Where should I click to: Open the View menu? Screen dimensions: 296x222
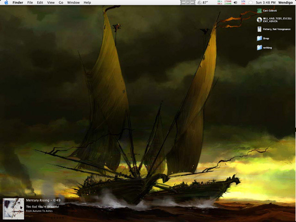coord(51,2)
